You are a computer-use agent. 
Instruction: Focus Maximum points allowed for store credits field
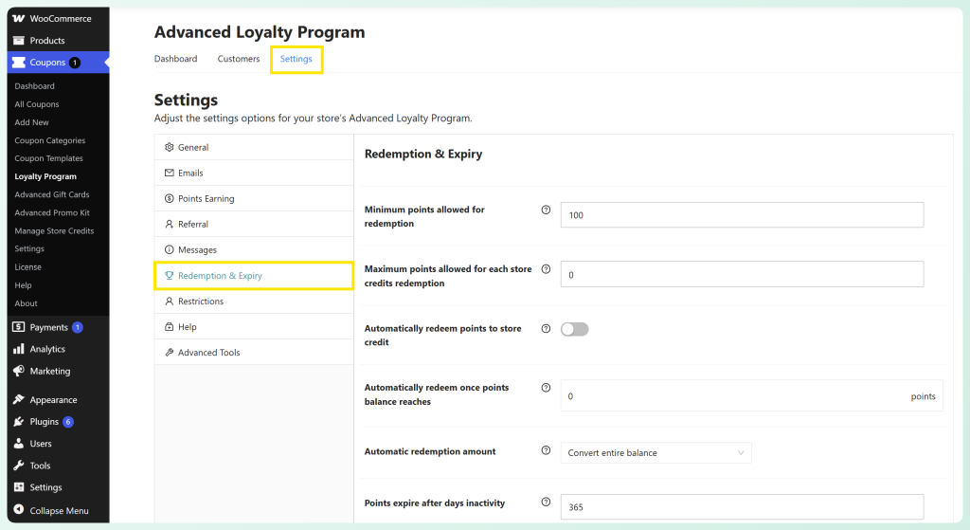coord(742,274)
